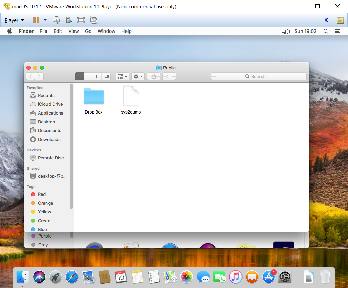Open the item arrangement dropdown
Viewport: 348px width, 288px height.
pyautogui.click(x=122, y=76)
